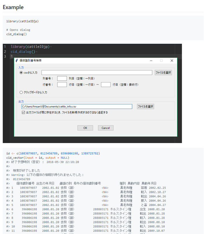Screen dimensions: 209x234
Task: Click line number 3 in the editor
Action: click(5, 56)
